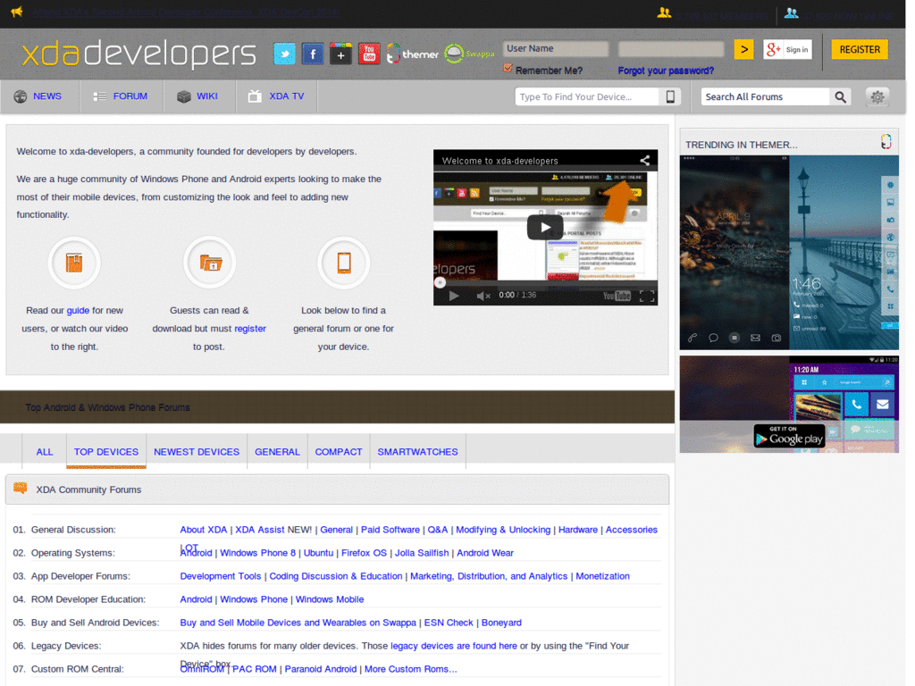Image resolution: width=915 pixels, height=686 pixels.
Task: Click the orange phone device icon
Action: pyautogui.click(x=344, y=263)
